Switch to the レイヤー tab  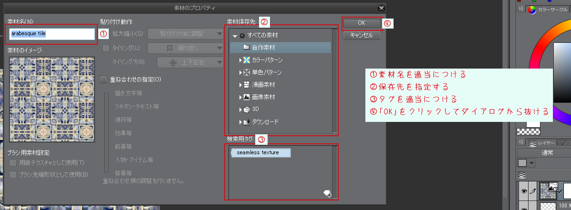541,143
